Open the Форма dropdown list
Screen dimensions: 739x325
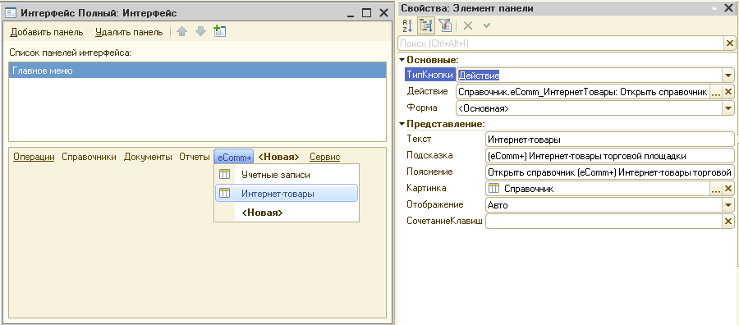728,108
